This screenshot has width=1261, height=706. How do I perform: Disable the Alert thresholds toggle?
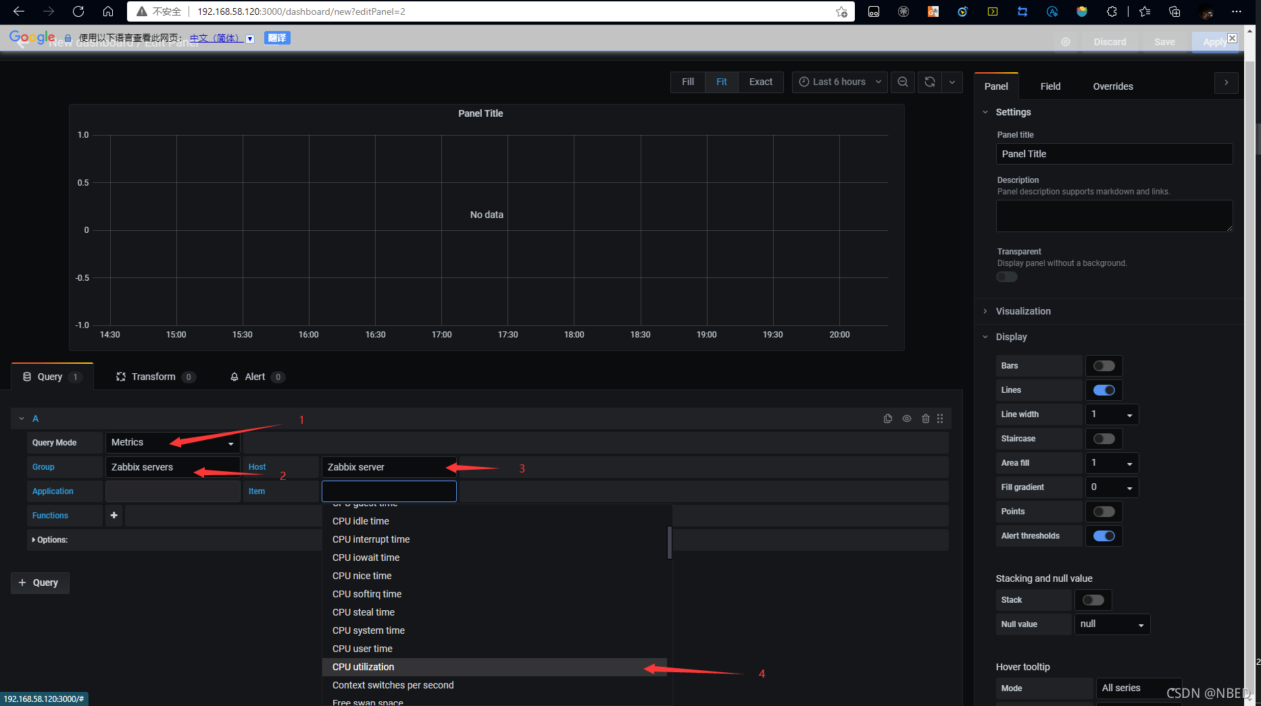[x=1104, y=536]
